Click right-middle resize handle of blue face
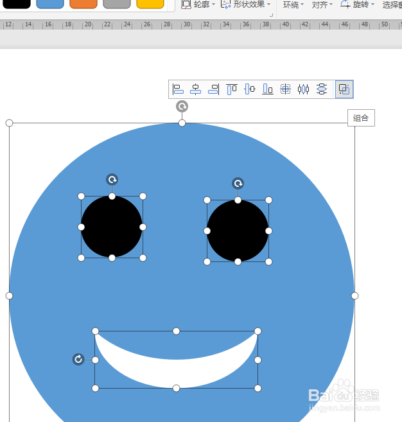Screen dimensions: 402x422 355,295
